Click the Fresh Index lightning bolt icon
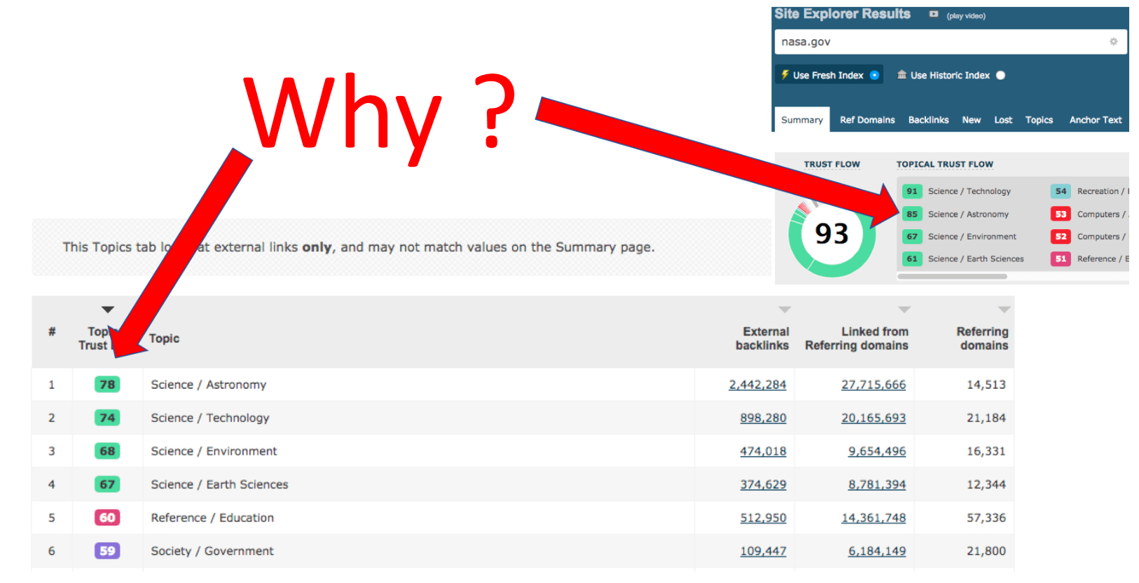Image resolution: width=1139 pixels, height=583 pixels. (785, 75)
